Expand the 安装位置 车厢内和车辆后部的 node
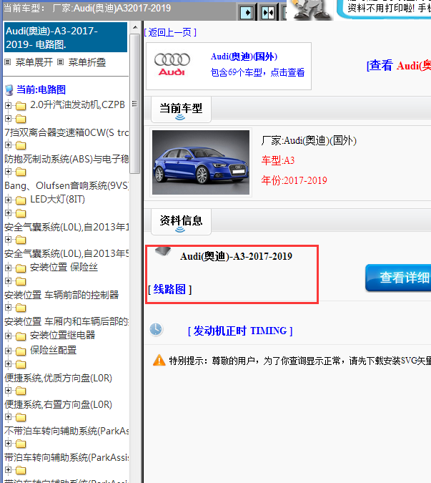 (x=9, y=308)
